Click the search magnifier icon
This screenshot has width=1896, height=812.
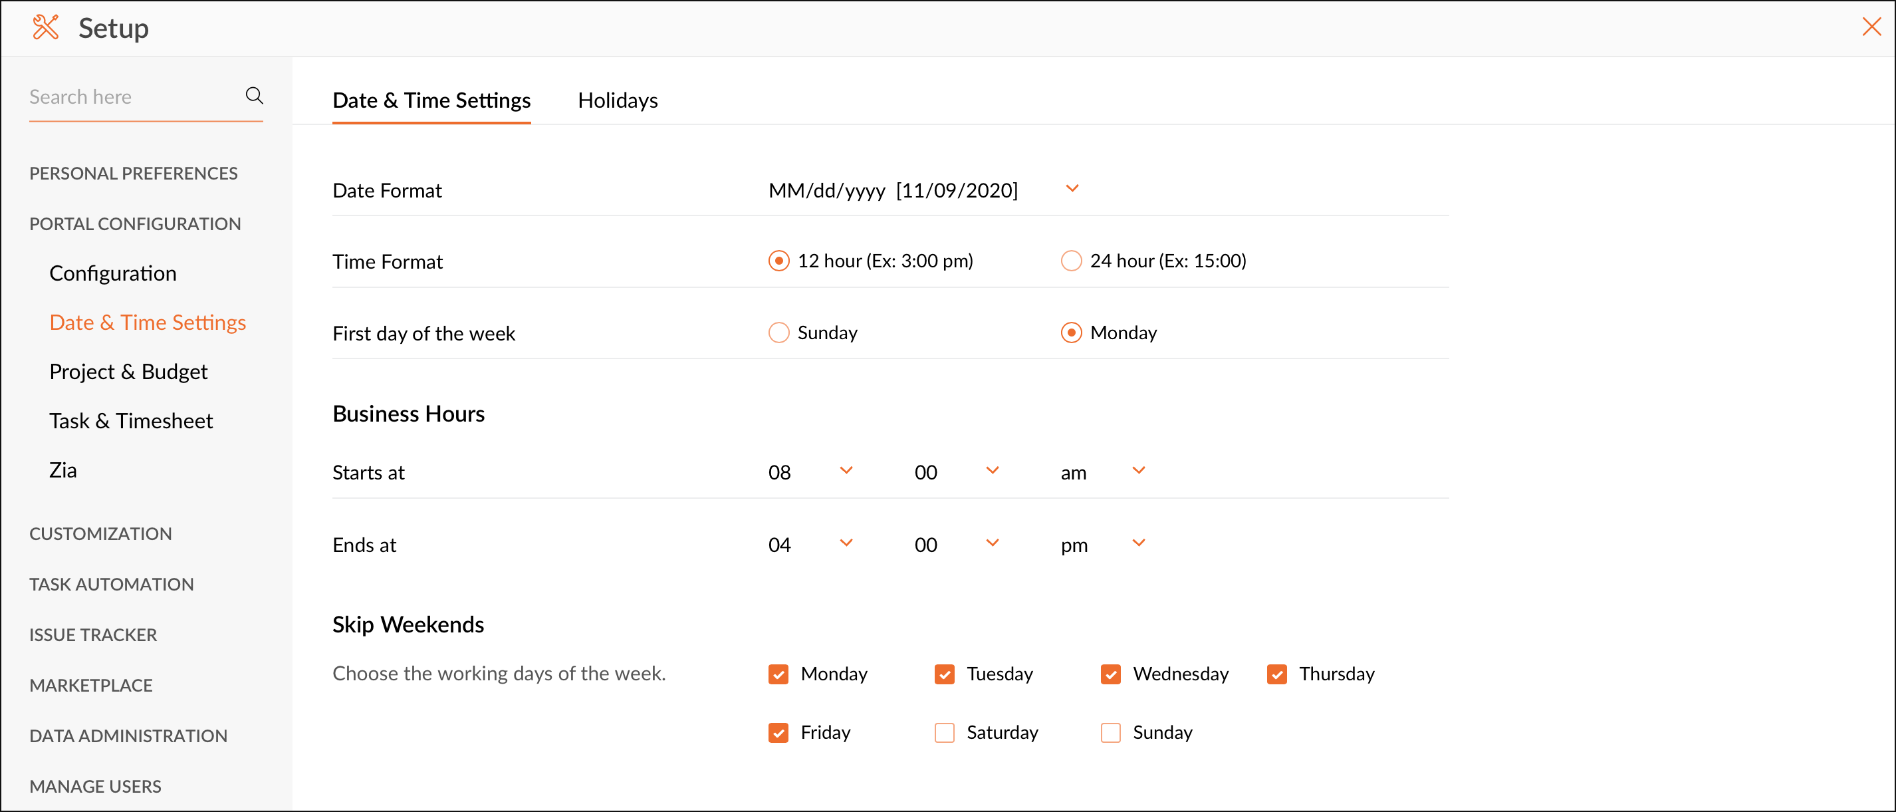point(254,96)
